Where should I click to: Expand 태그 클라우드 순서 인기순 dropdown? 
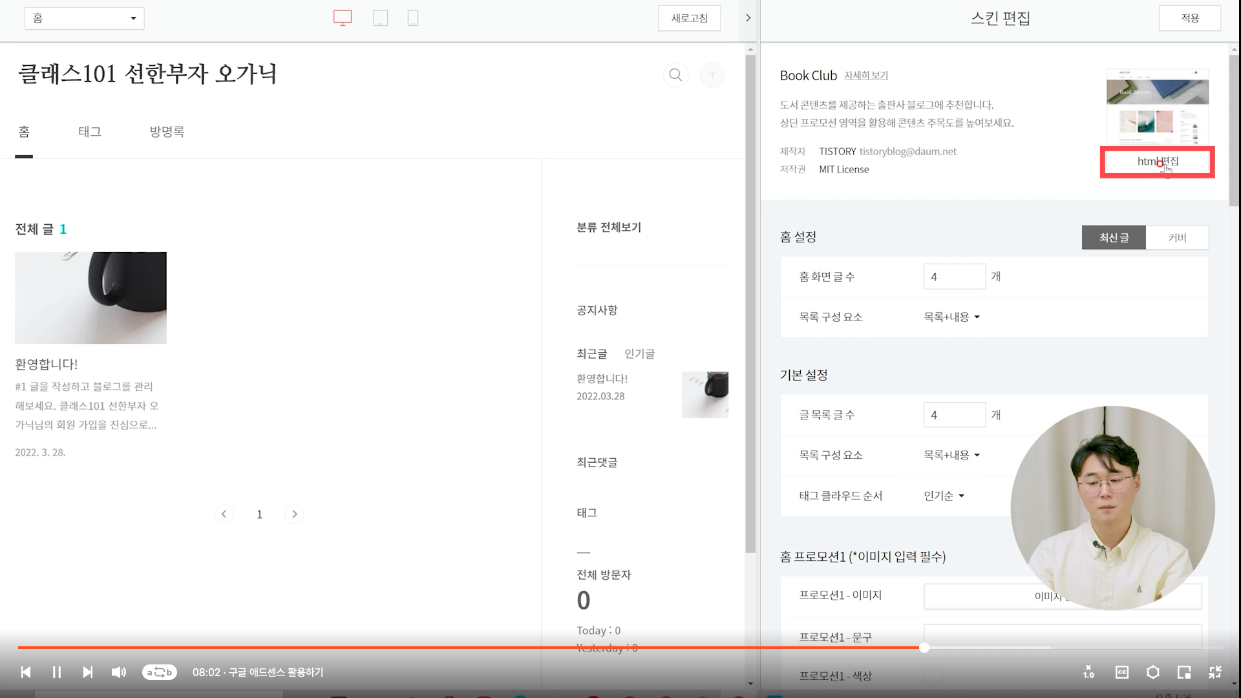point(944,496)
